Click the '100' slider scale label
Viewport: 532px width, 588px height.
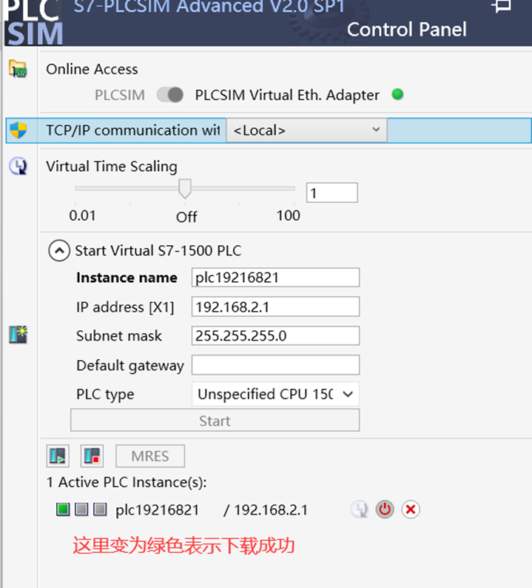[288, 216]
